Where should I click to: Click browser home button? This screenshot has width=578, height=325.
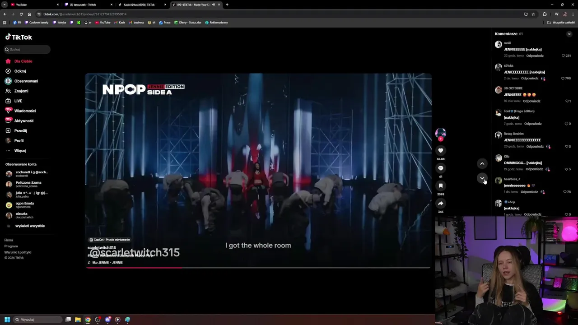tap(29, 14)
